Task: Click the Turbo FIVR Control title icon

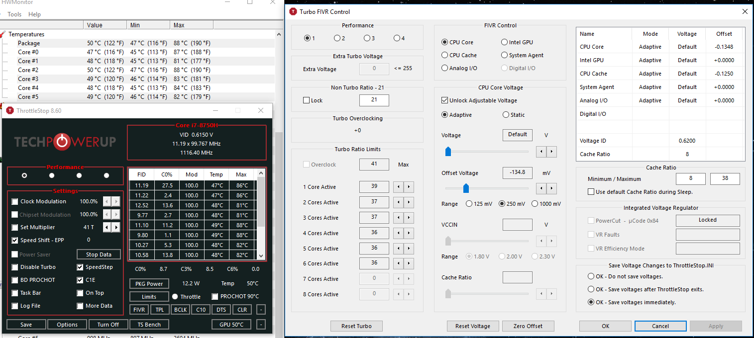Action: tap(293, 11)
